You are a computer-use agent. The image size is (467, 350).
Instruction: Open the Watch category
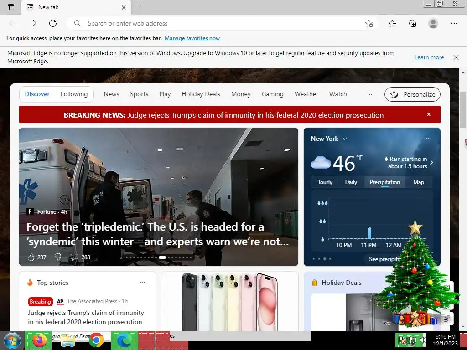pyautogui.click(x=338, y=94)
